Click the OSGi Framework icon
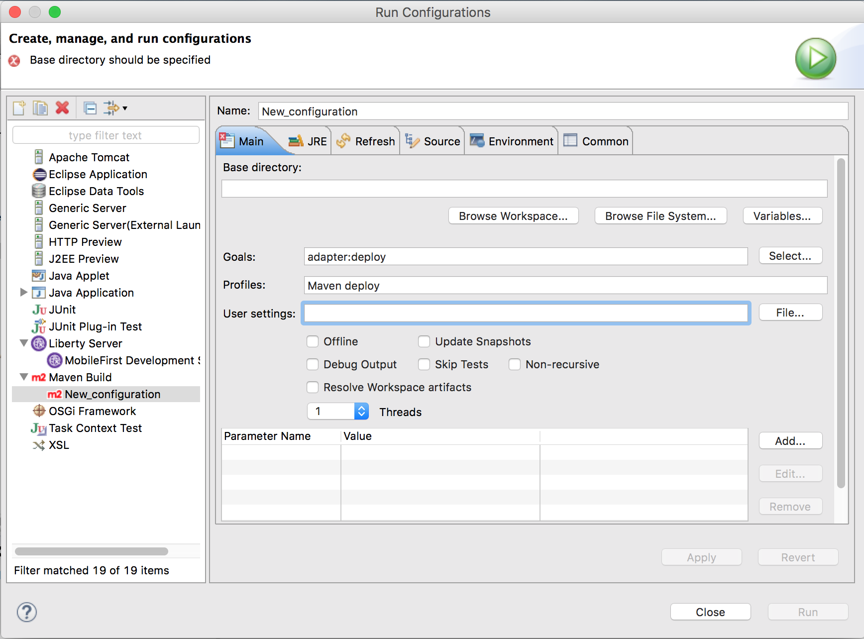 tap(39, 411)
